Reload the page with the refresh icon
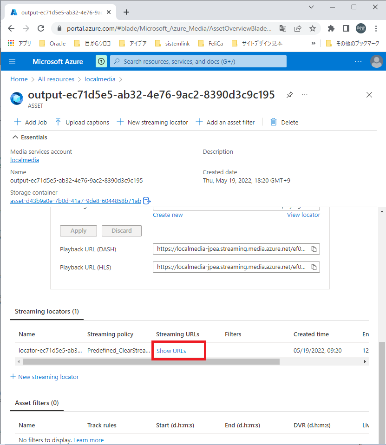The image size is (386, 445). [x=41, y=28]
